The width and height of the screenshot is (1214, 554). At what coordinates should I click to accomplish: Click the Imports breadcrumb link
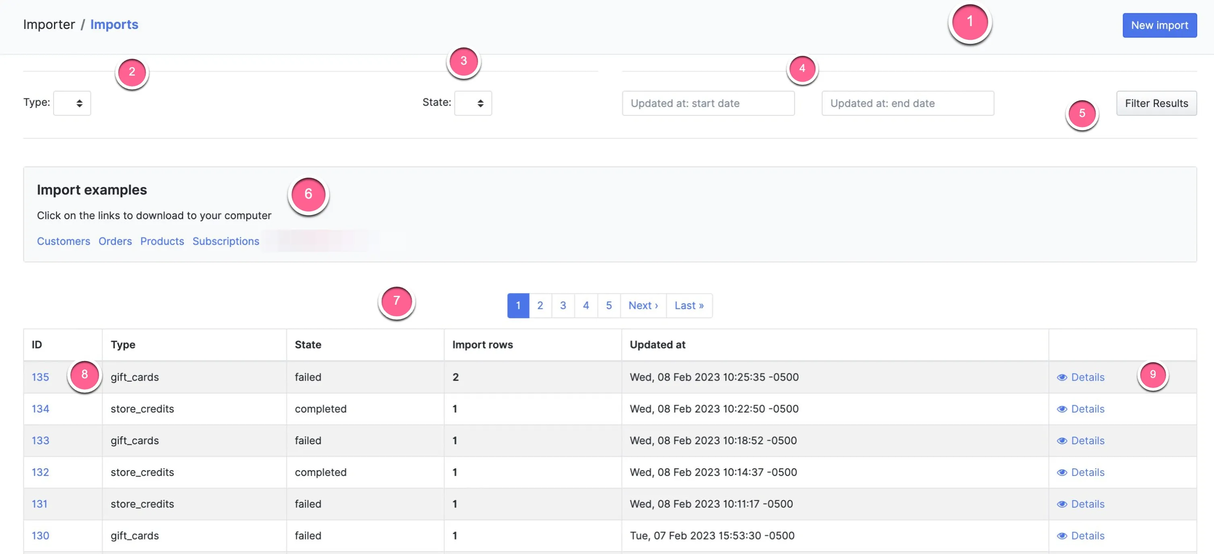coord(114,25)
